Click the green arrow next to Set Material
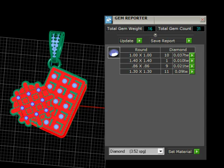The width and height of the screenshot is (224, 168). (197, 151)
